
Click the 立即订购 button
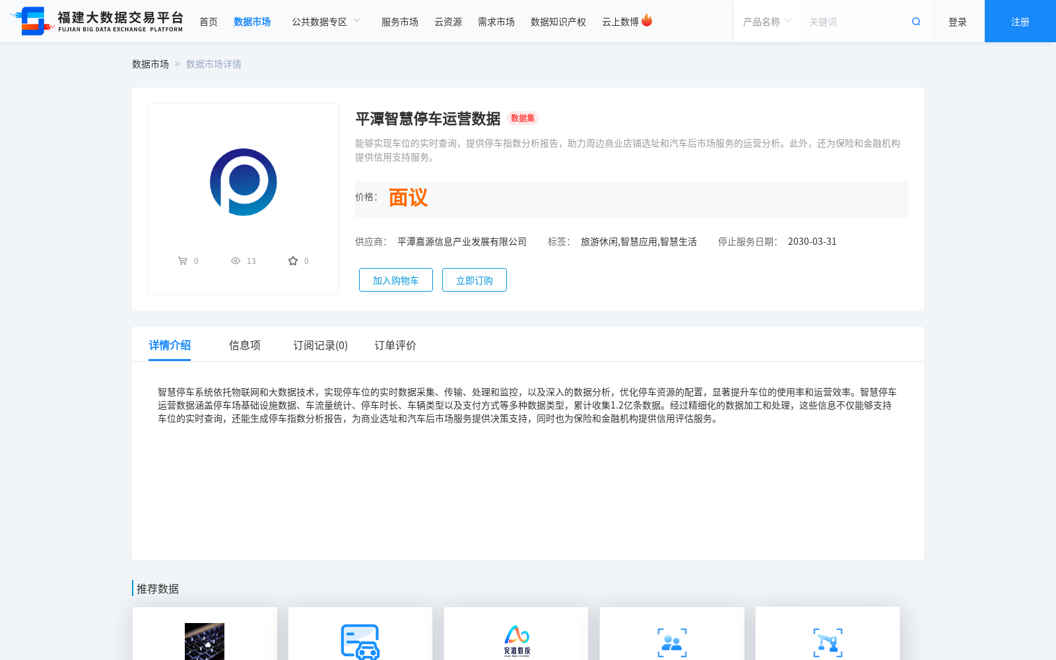click(x=475, y=280)
